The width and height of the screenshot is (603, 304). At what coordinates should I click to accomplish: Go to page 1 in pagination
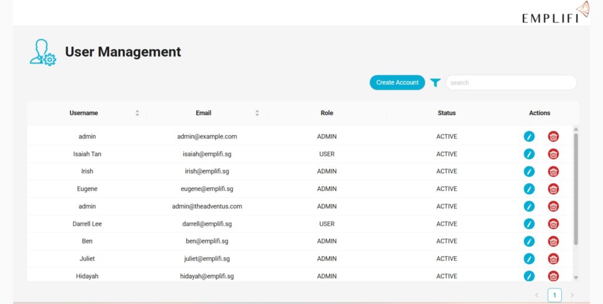coord(554,295)
